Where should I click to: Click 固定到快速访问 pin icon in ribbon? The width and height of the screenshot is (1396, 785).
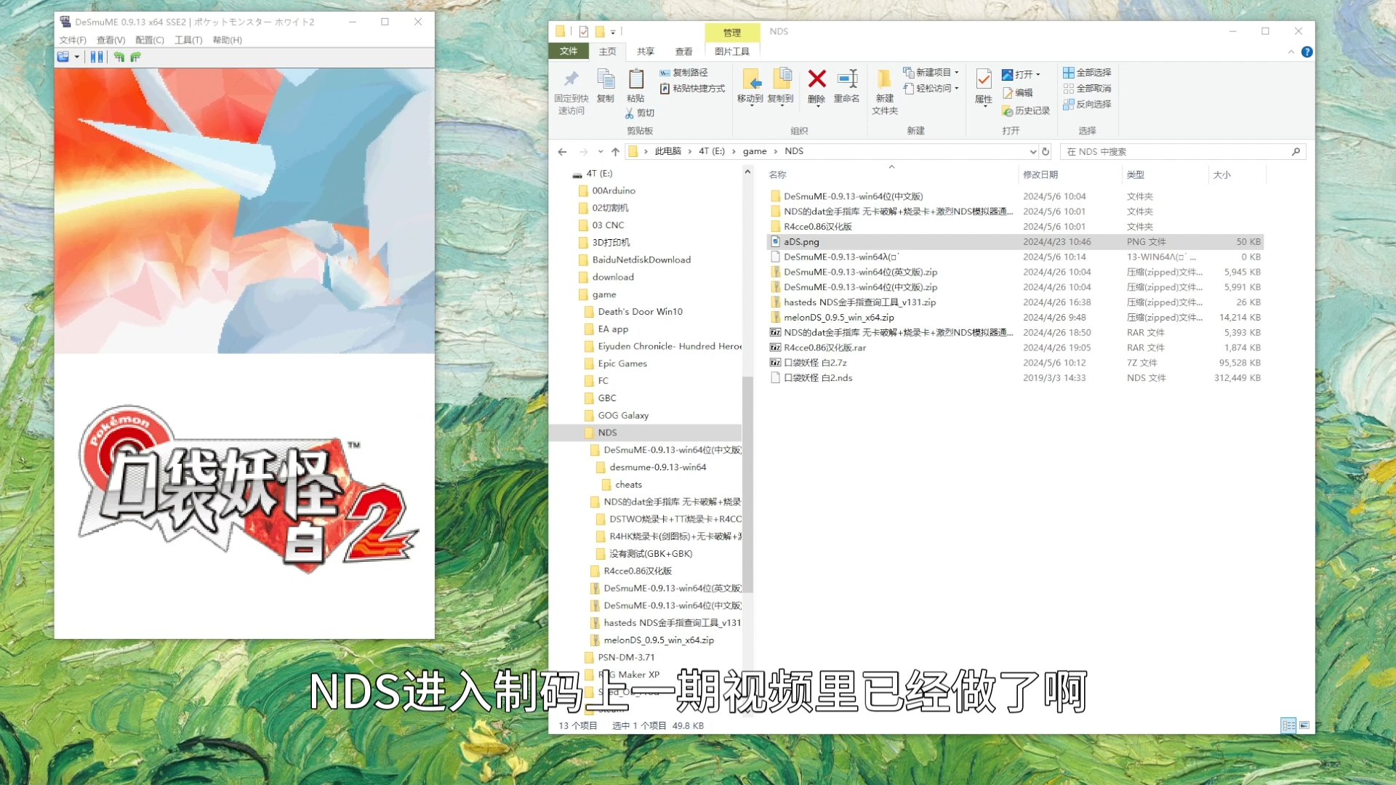click(x=571, y=79)
